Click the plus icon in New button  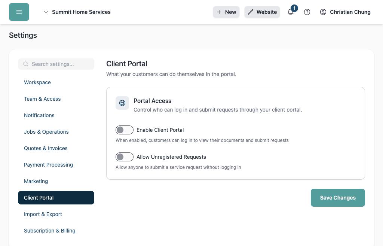click(x=219, y=12)
